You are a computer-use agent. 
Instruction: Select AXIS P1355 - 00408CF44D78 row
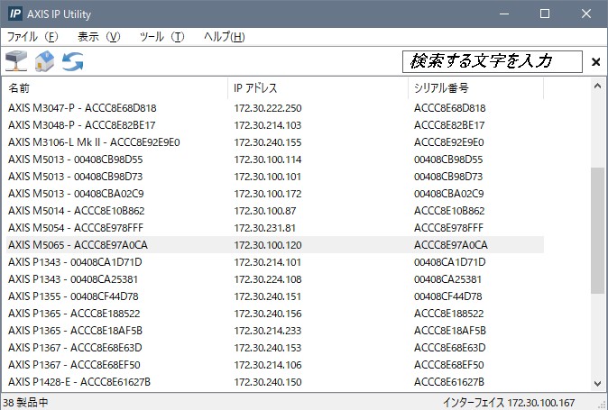[275, 296]
